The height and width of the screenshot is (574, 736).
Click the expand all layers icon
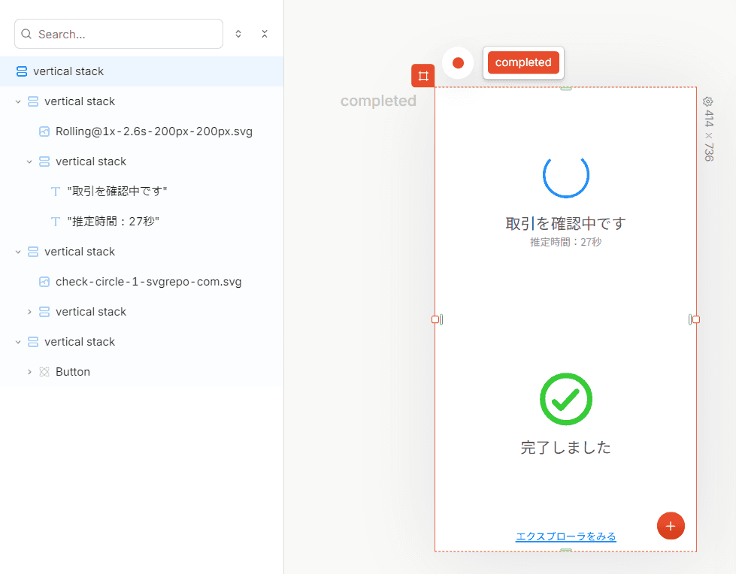click(x=238, y=34)
